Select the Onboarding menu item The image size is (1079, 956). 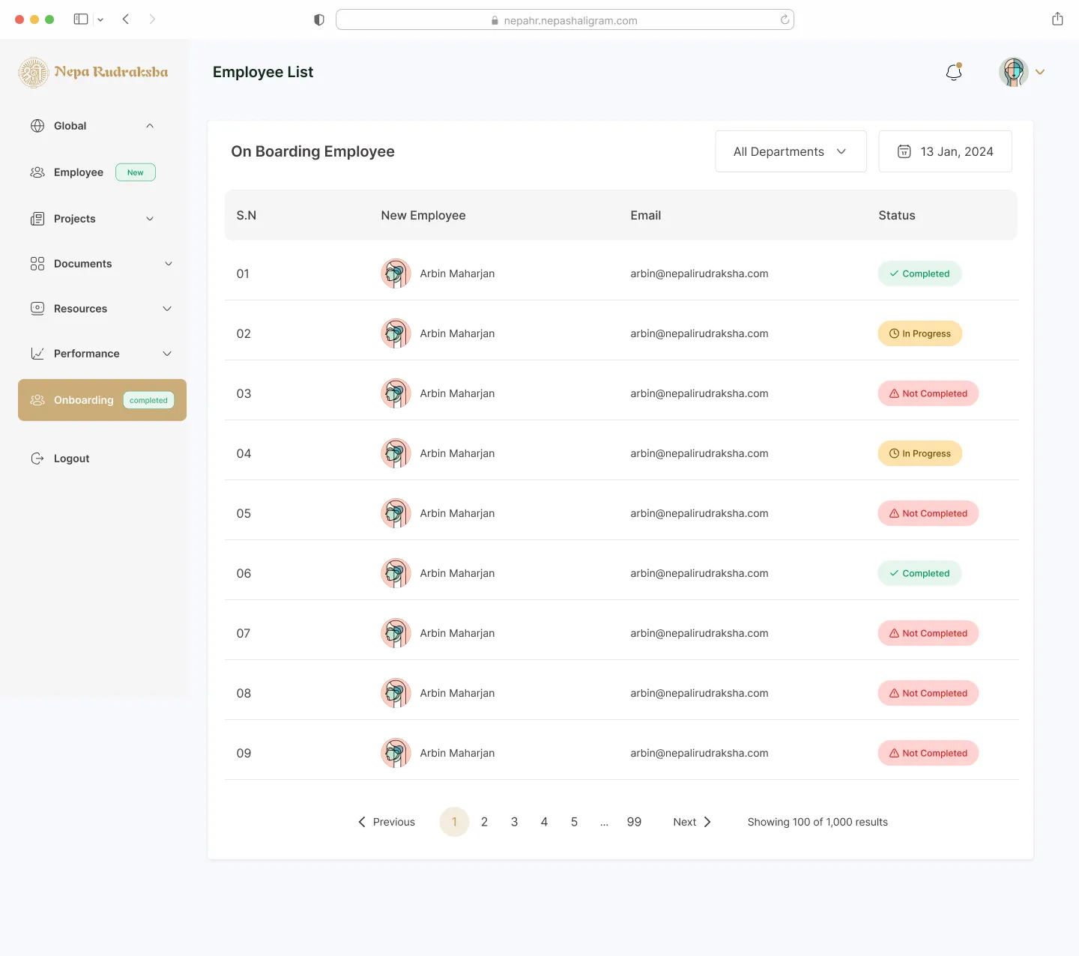click(x=84, y=400)
